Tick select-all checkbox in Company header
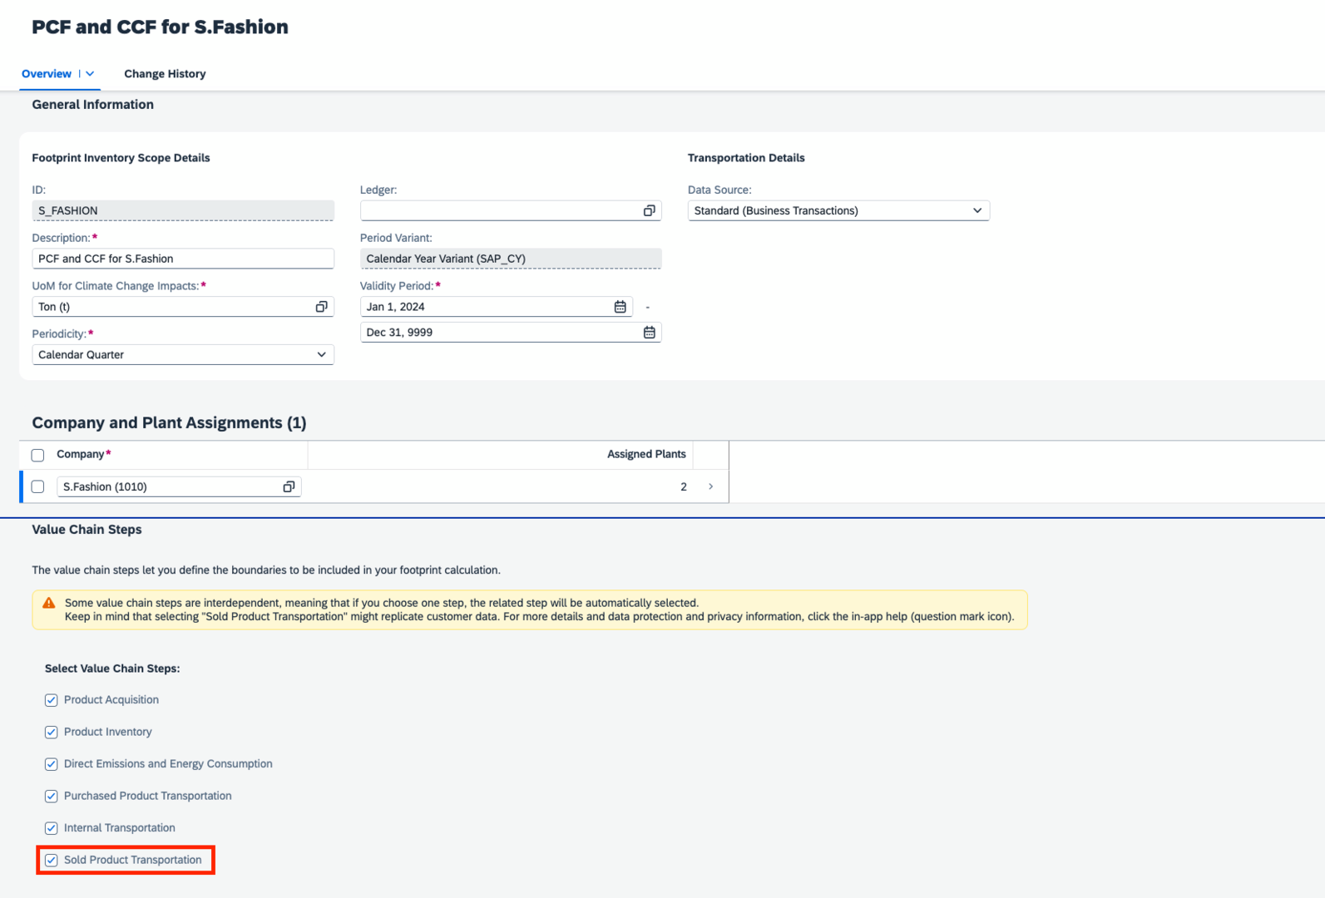This screenshot has height=898, width=1325. pyautogui.click(x=38, y=455)
